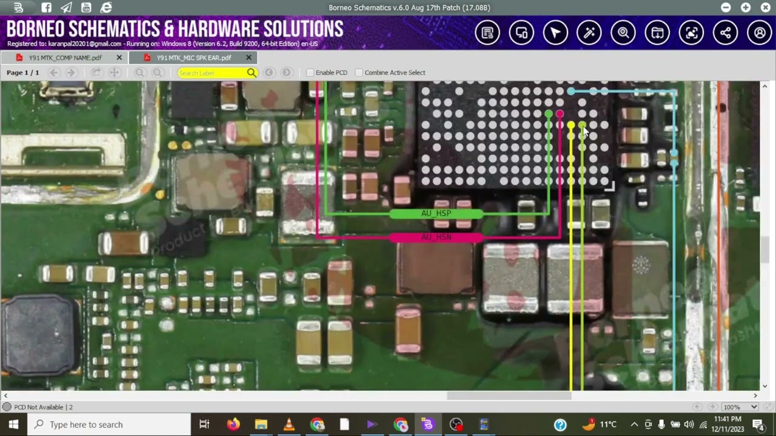
Task: Click the horizontal scrollbar thumb
Action: tap(509, 395)
